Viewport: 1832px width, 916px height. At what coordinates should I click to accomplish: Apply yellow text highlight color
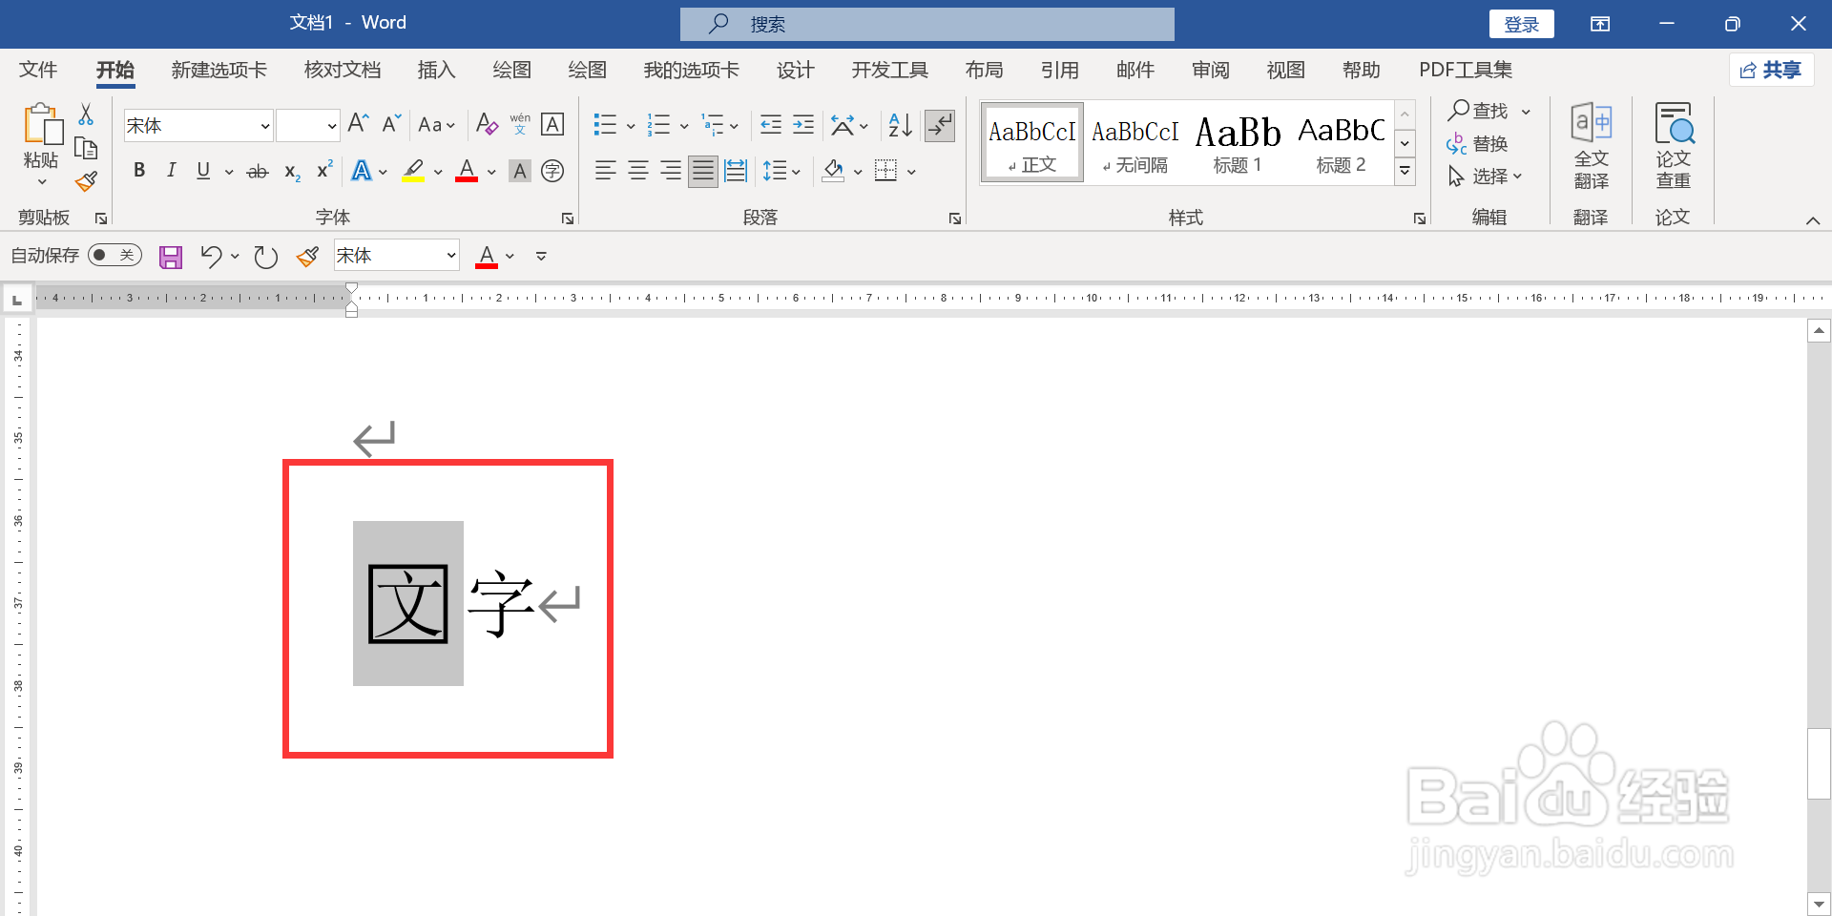(413, 171)
